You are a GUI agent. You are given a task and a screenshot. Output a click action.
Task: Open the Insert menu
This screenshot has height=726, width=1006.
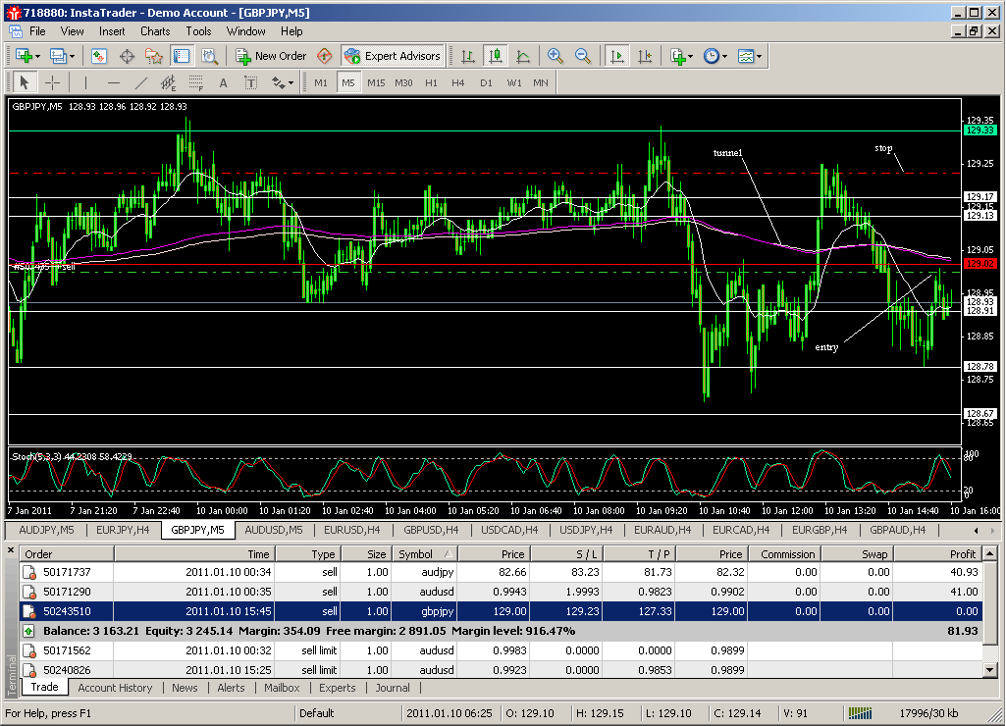tap(112, 31)
